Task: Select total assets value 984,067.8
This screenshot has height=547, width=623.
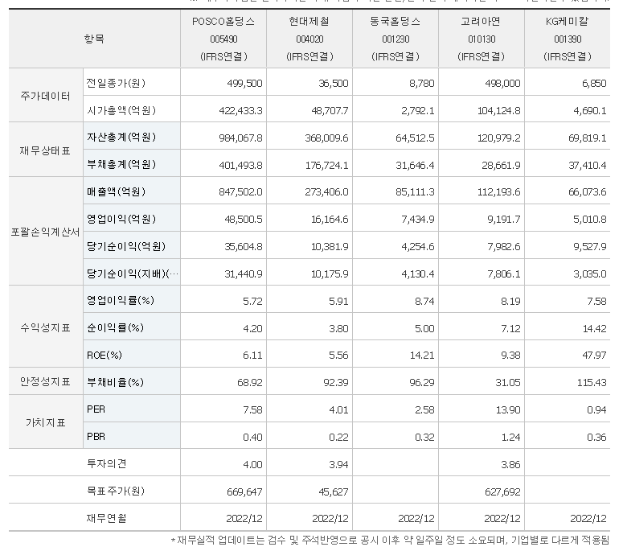Action: pos(240,138)
